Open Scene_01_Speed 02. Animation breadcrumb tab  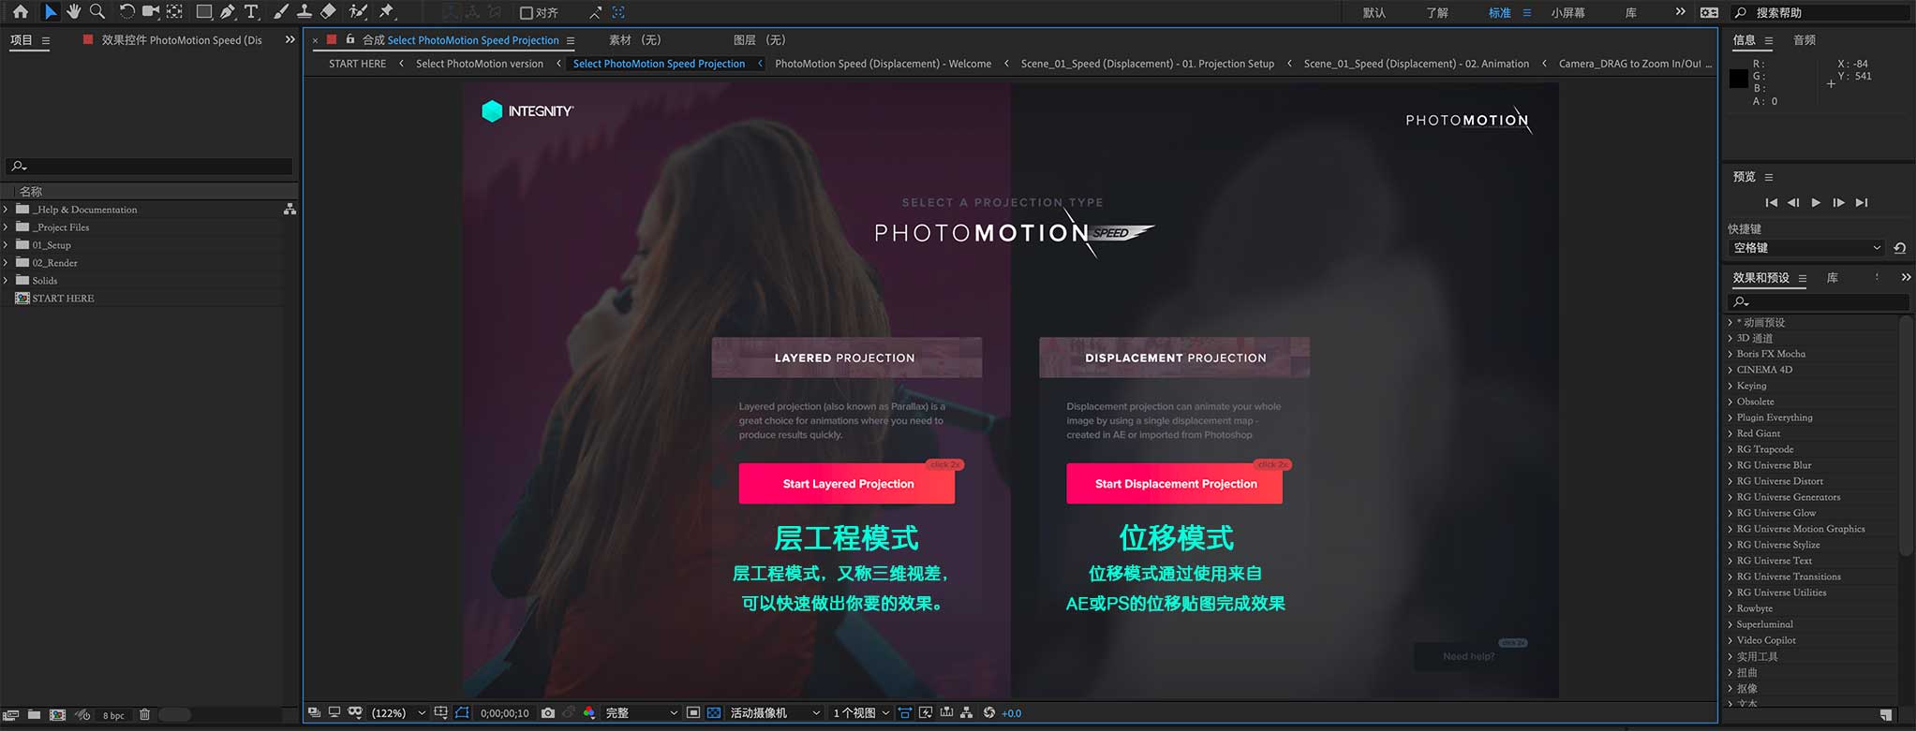pos(1416,64)
